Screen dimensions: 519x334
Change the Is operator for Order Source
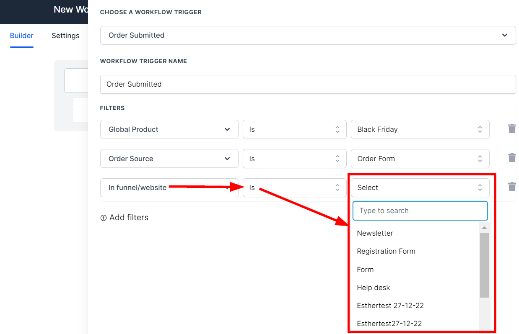[x=294, y=159]
